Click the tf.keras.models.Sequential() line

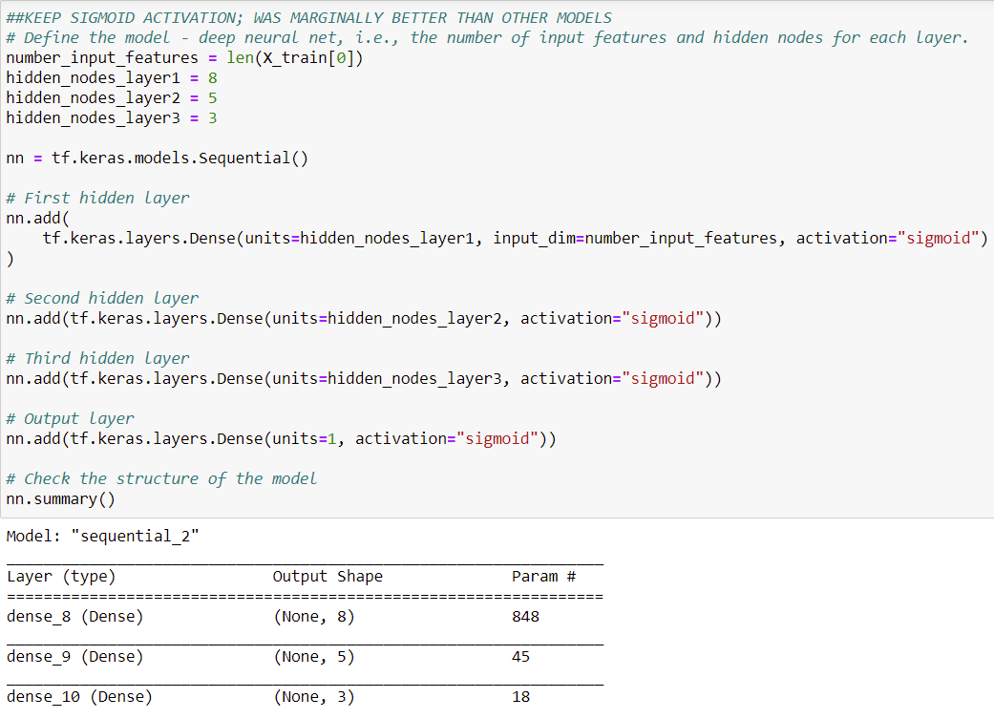(x=158, y=158)
